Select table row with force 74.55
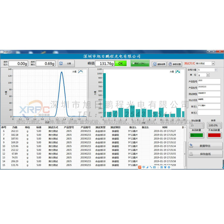Viewport: 224px width, 224px height. click(92, 158)
